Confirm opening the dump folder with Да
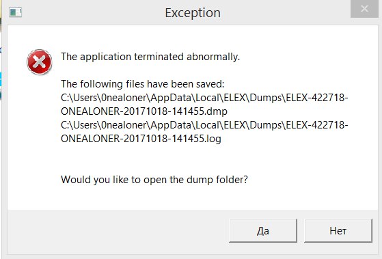Image resolution: width=382 pixels, height=259 pixels. pyautogui.click(x=263, y=231)
